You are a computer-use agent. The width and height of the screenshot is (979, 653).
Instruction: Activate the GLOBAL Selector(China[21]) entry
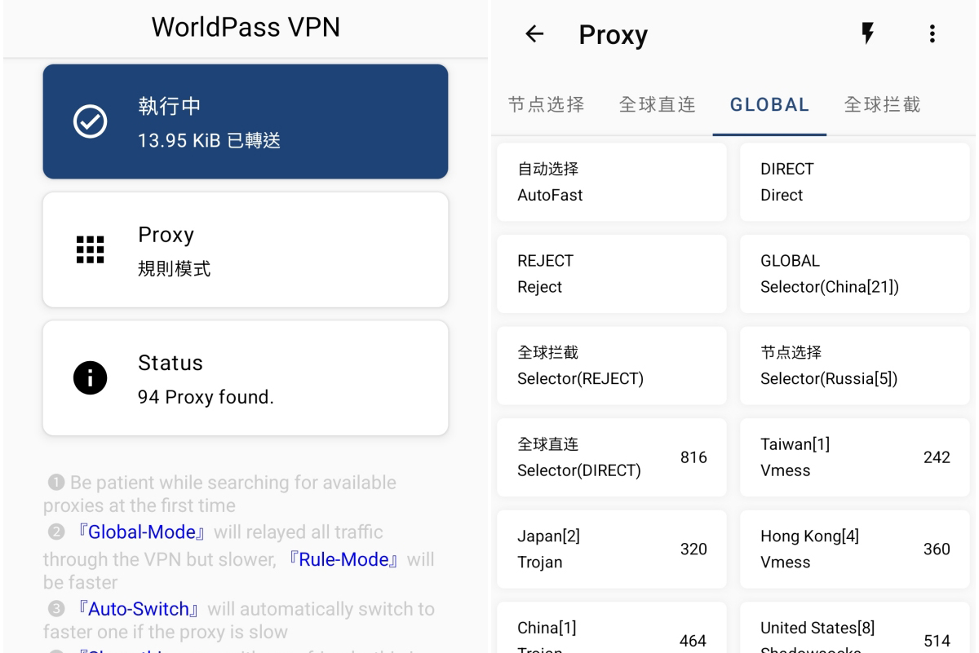pos(853,273)
